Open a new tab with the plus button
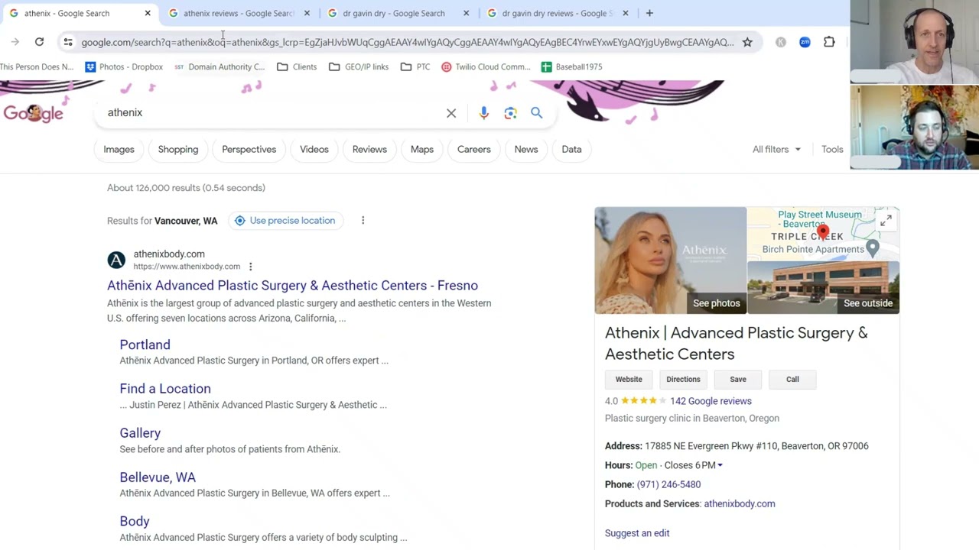 pyautogui.click(x=649, y=13)
